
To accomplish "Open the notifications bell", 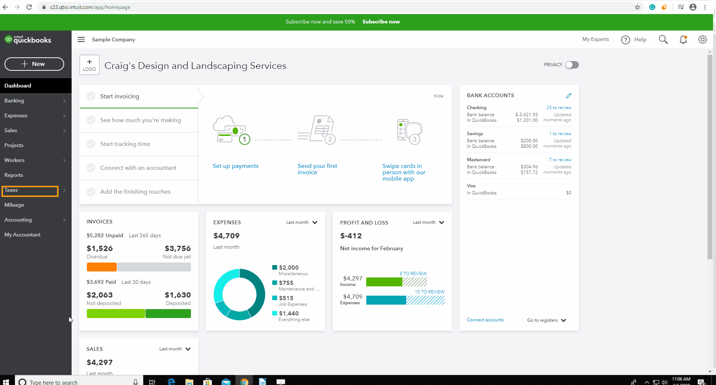I will (x=683, y=39).
